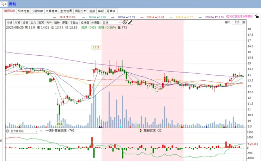The width and height of the screenshot is (261, 161).
Task: Click the 10MA 13.78 legend
Action: 94,17
